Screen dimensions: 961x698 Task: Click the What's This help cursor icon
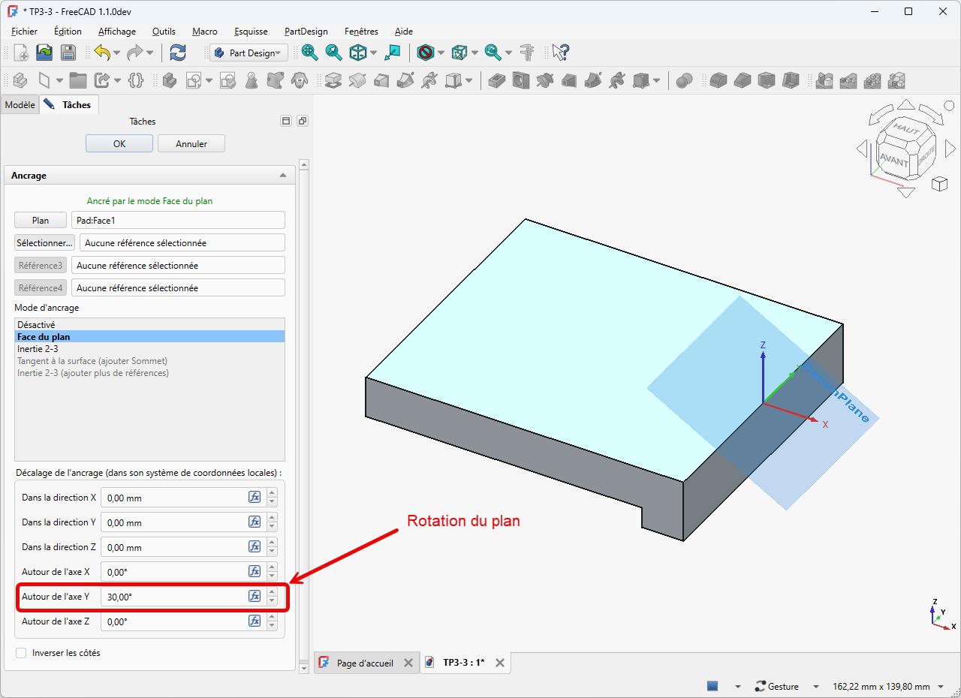point(560,53)
